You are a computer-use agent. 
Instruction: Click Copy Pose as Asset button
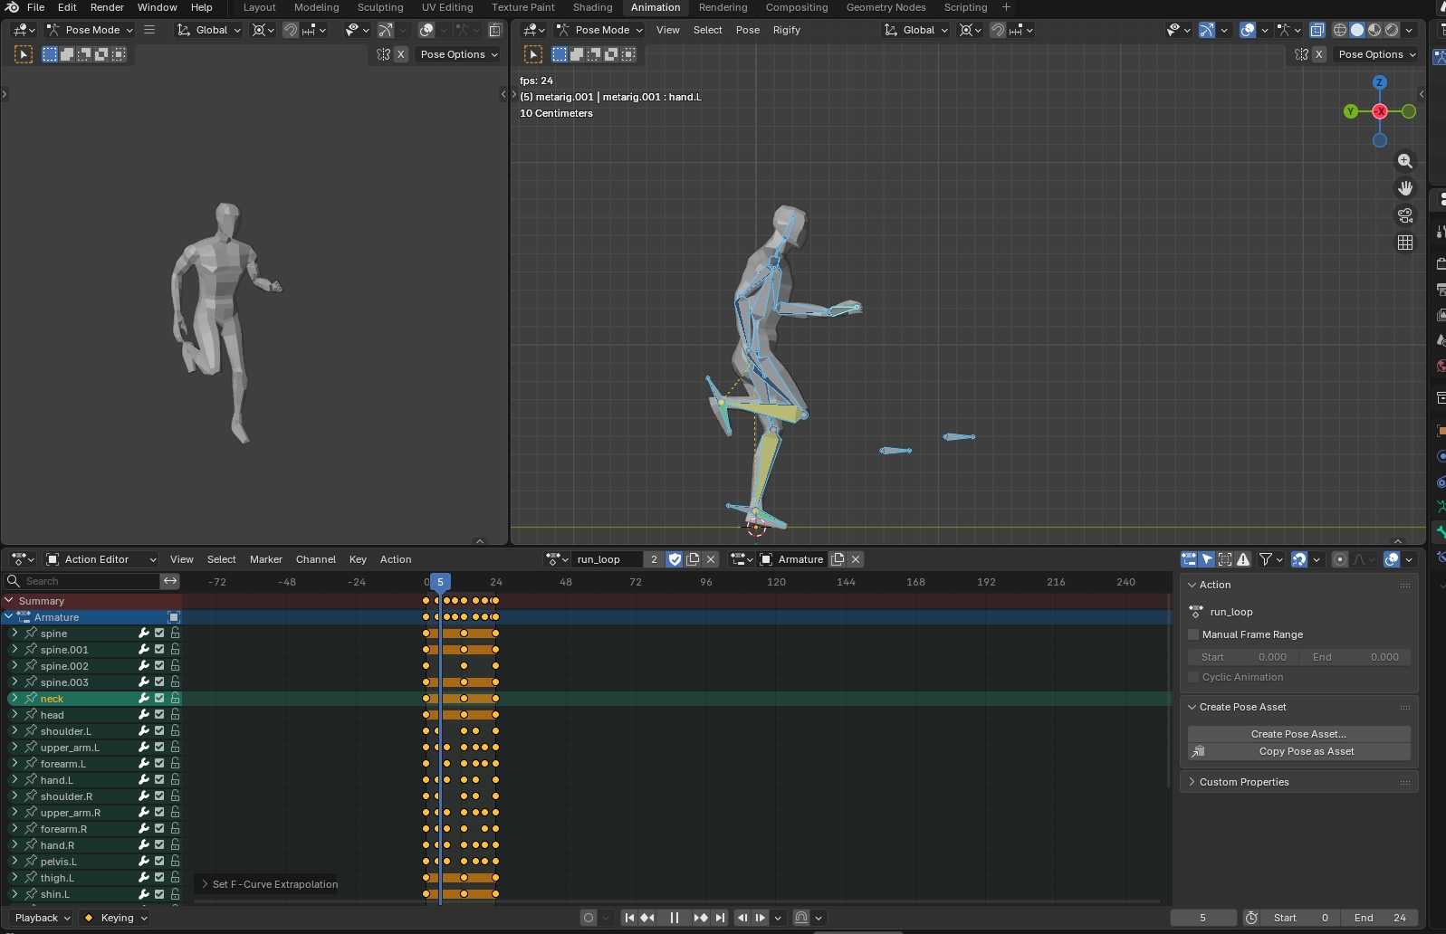pyautogui.click(x=1298, y=751)
